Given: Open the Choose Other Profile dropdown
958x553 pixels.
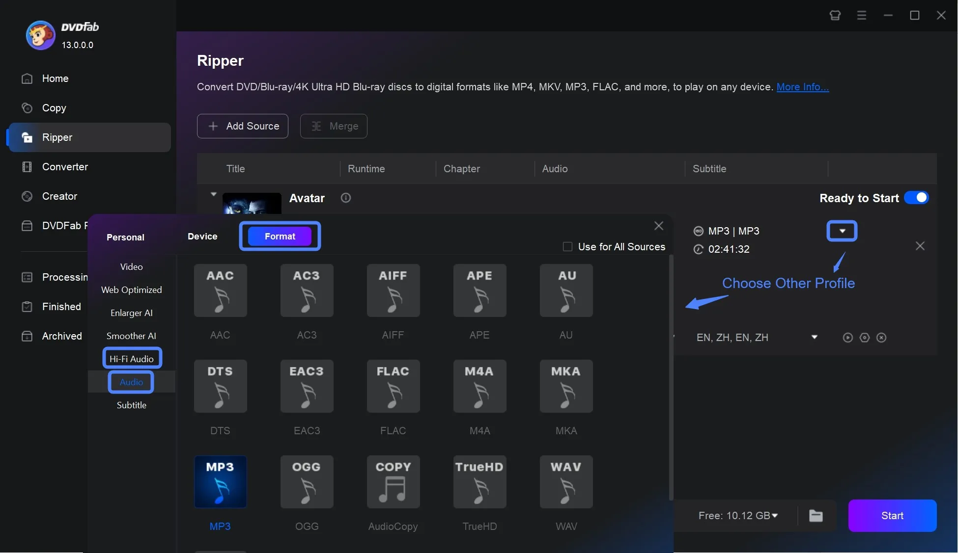Looking at the screenshot, I should pyautogui.click(x=842, y=231).
